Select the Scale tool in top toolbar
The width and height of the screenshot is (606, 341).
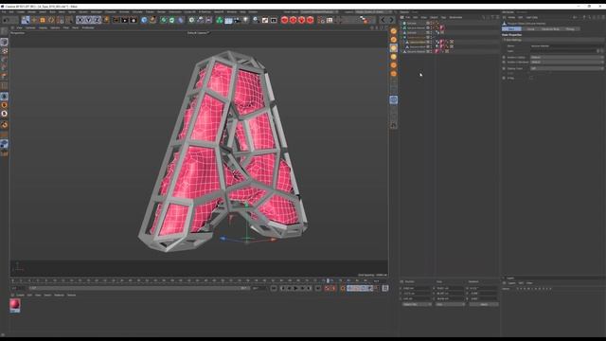pyautogui.click(x=43, y=20)
